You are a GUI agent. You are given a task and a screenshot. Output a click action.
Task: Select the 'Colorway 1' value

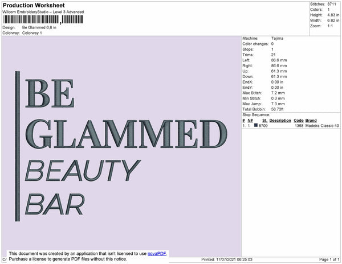(x=32, y=33)
